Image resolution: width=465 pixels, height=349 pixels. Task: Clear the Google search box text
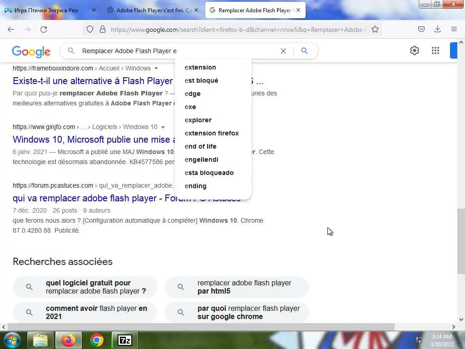tap(283, 51)
